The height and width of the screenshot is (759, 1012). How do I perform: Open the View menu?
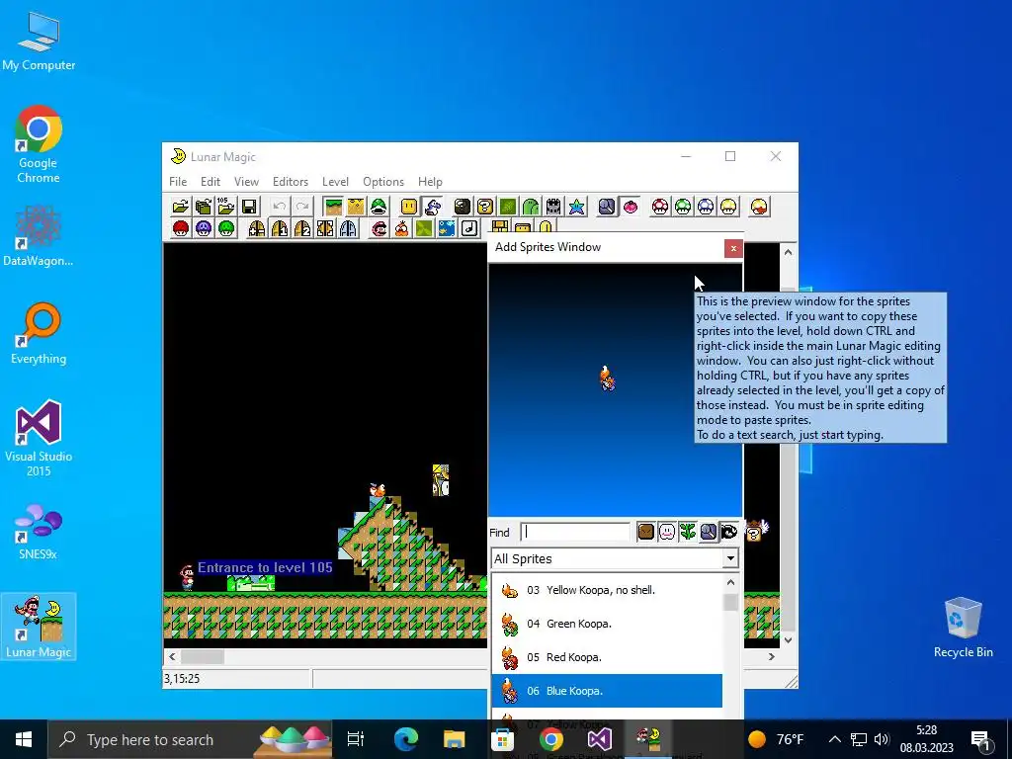246,182
